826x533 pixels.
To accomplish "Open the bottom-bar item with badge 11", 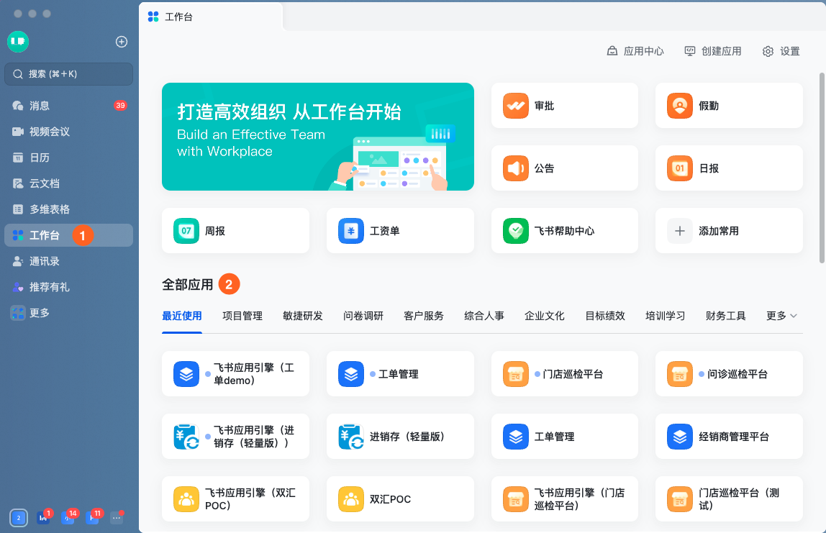I will pyautogui.click(x=92, y=518).
